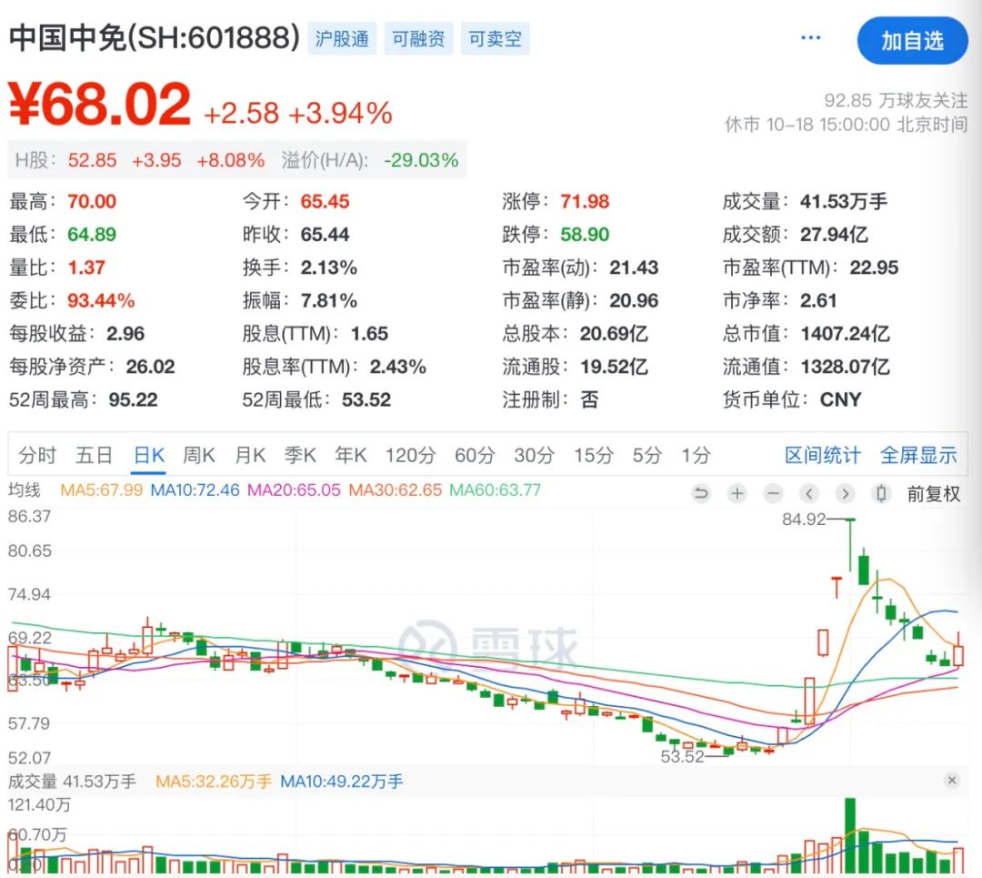Click the 均线 indicator label

click(x=24, y=490)
